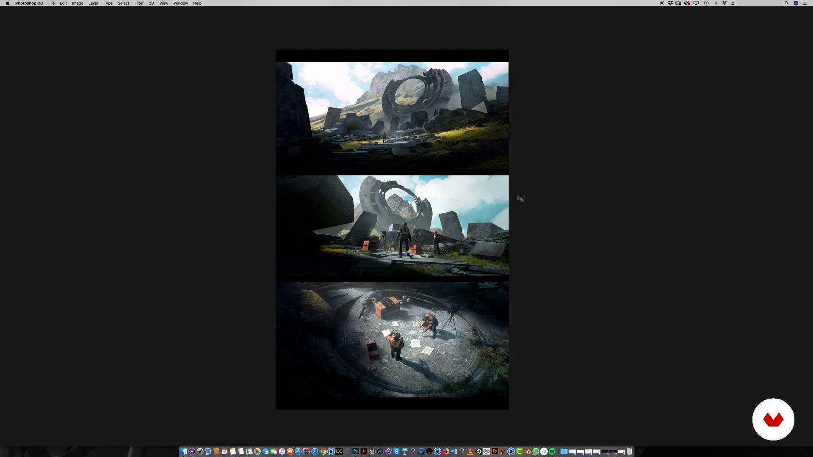This screenshot has width=813, height=457.
Task: Open Siri from the Dock
Action: [192, 451]
